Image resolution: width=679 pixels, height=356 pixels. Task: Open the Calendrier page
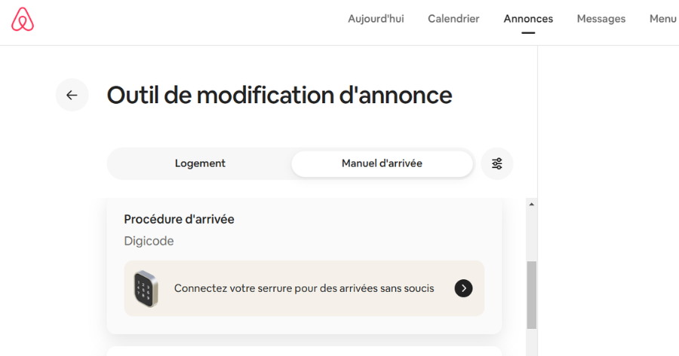(453, 19)
